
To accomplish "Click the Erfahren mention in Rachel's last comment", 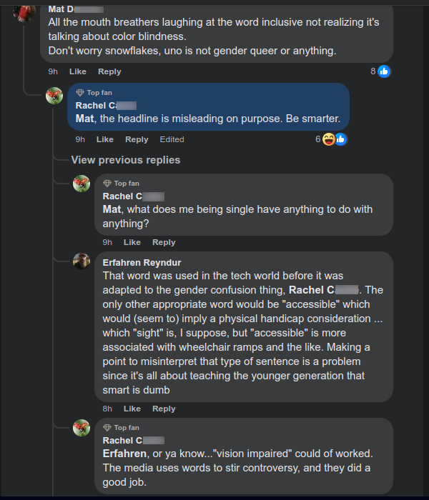I will click(125, 454).
